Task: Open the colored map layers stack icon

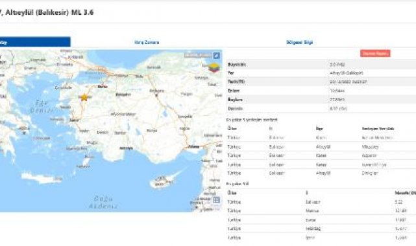Action: click(x=214, y=68)
